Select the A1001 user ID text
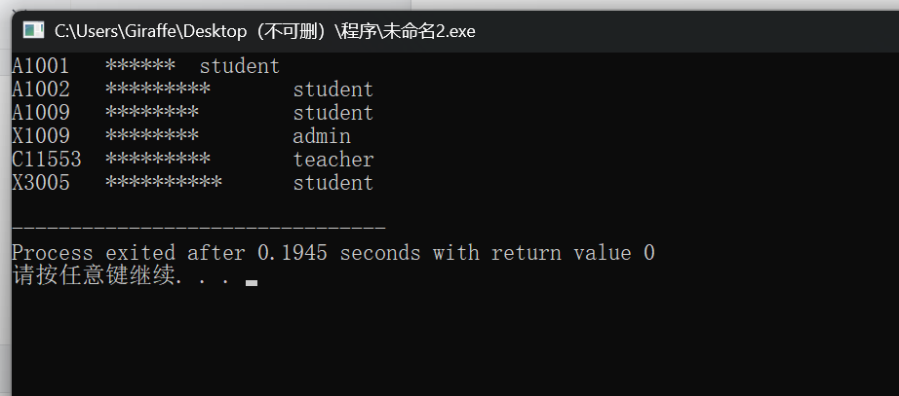 (x=41, y=66)
